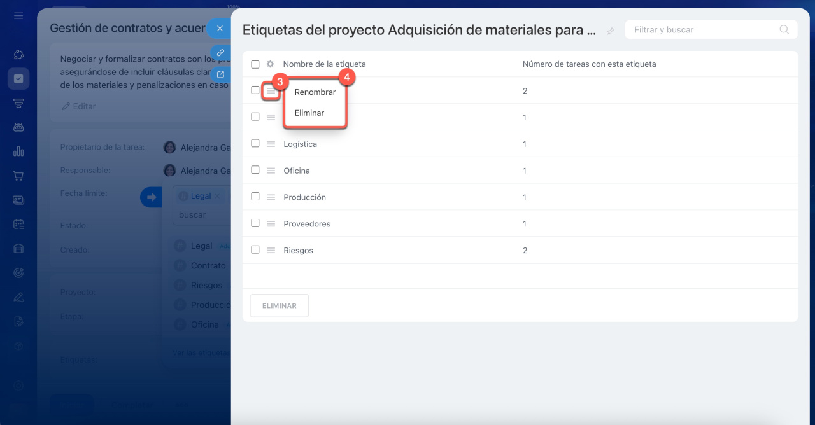Image resolution: width=815 pixels, height=425 pixels.
Task: Open the column settings gear icon
Action: tap(270, 64)
